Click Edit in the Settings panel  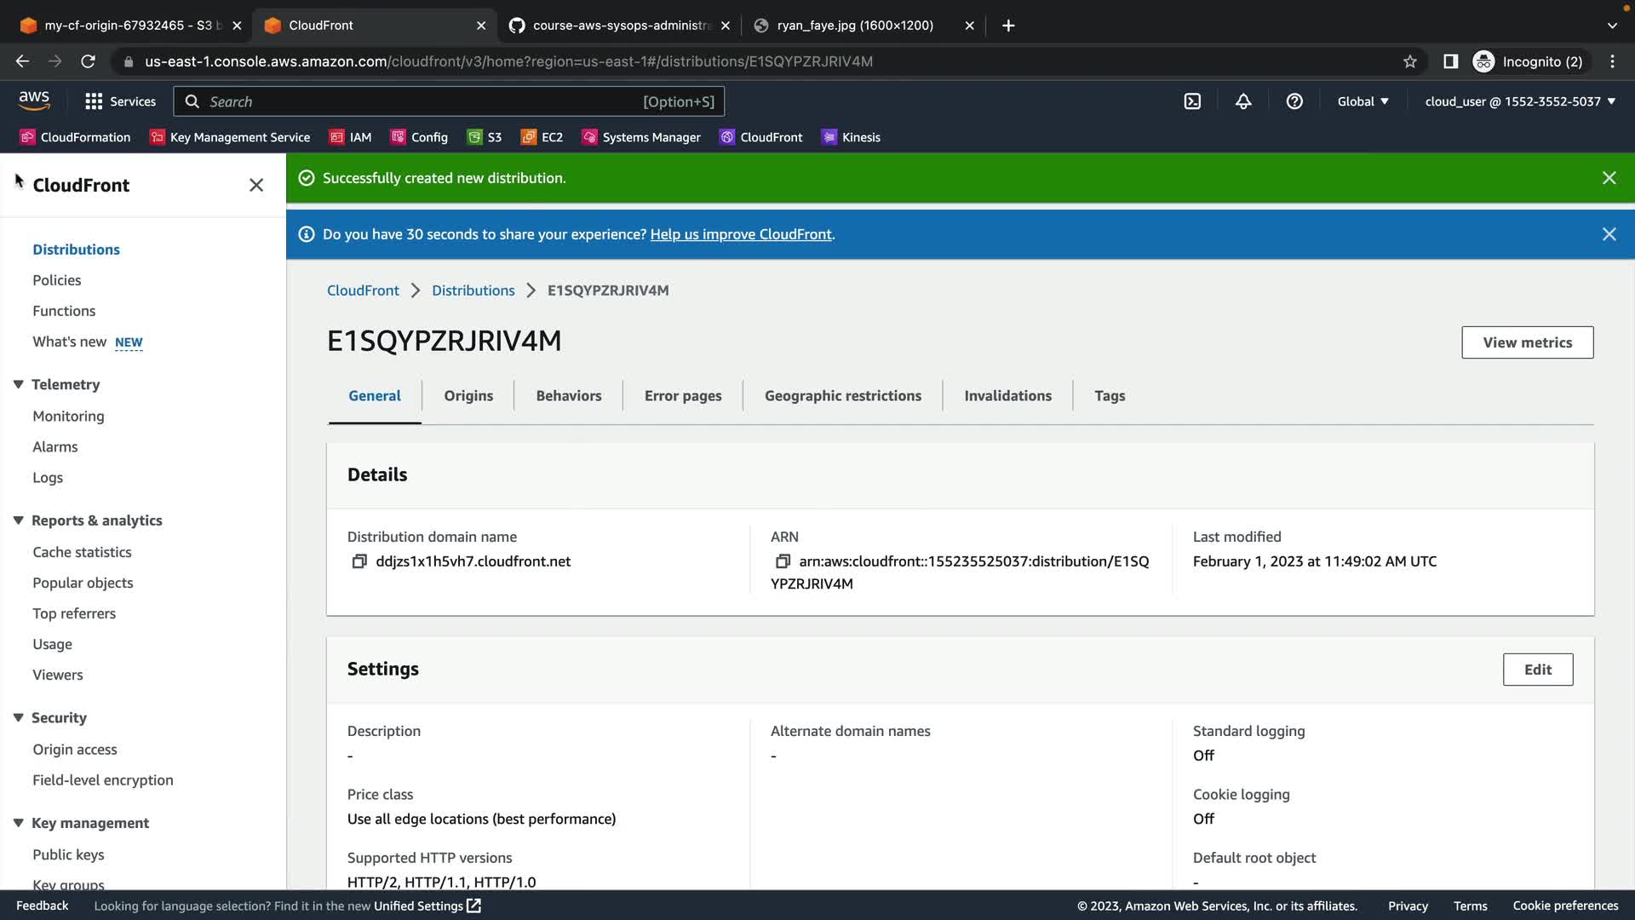click(x=1537, y=670)
